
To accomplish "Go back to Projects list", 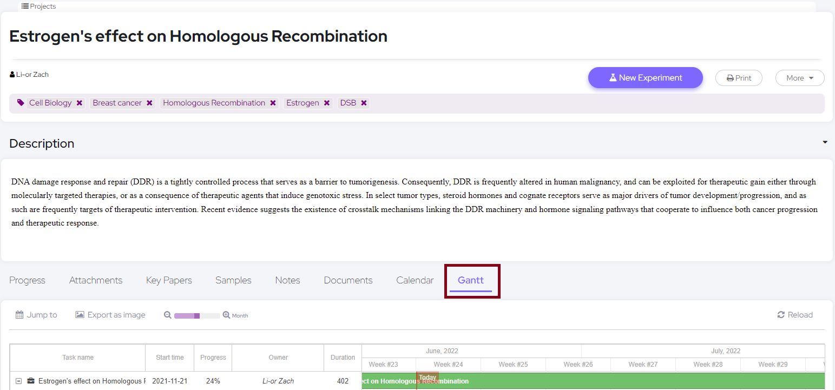I will (38, 6).
